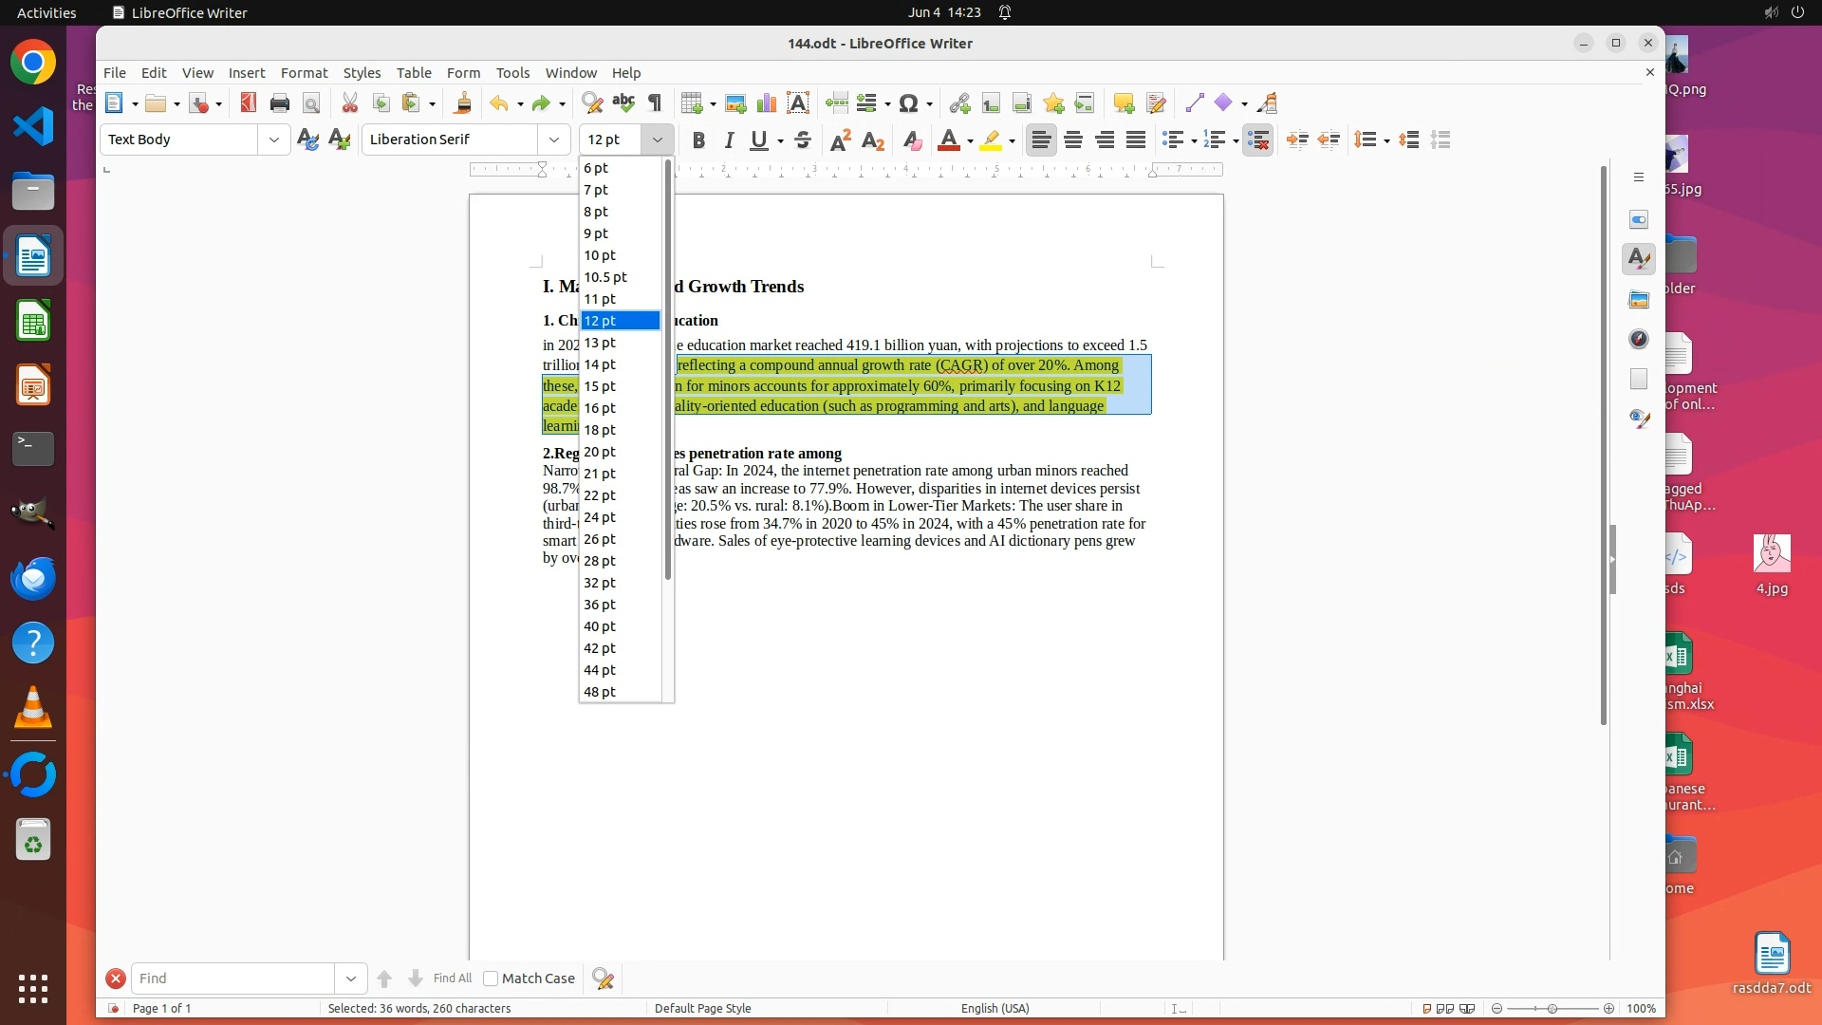
Task: Click the Insert Image icon
Action: pos(734,103)
